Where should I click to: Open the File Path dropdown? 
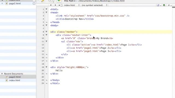point(70,1)
